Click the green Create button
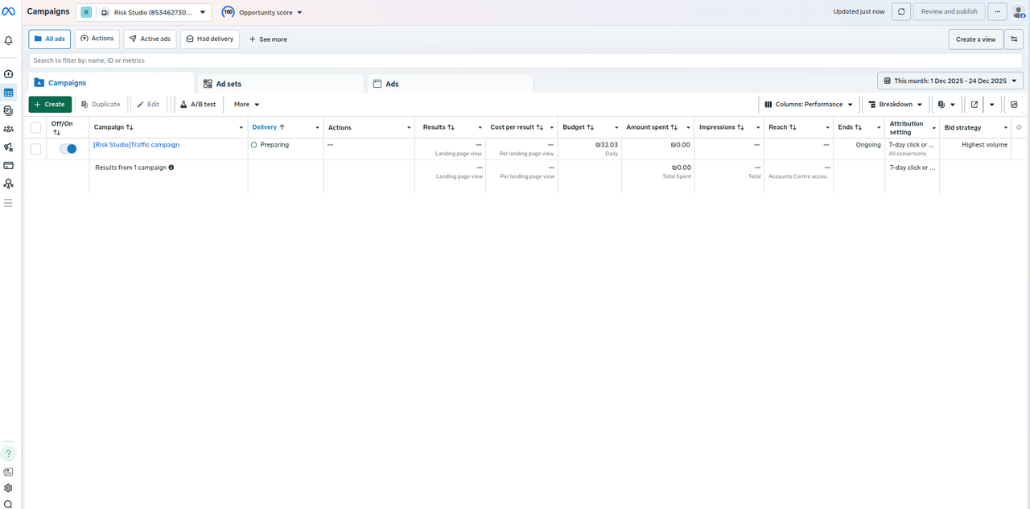 point(50,105)
